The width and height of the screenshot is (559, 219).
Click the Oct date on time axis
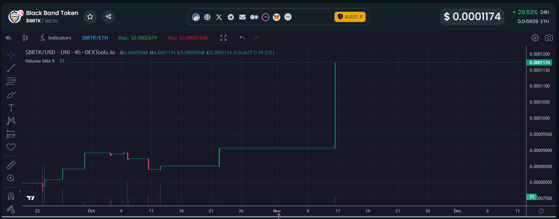coord(91,211)
